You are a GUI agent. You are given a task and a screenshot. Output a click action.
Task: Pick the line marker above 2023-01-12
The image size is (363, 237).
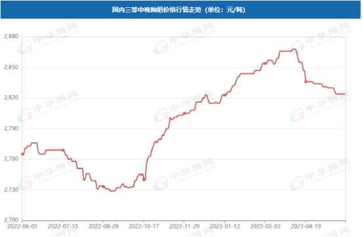point(225,95)
